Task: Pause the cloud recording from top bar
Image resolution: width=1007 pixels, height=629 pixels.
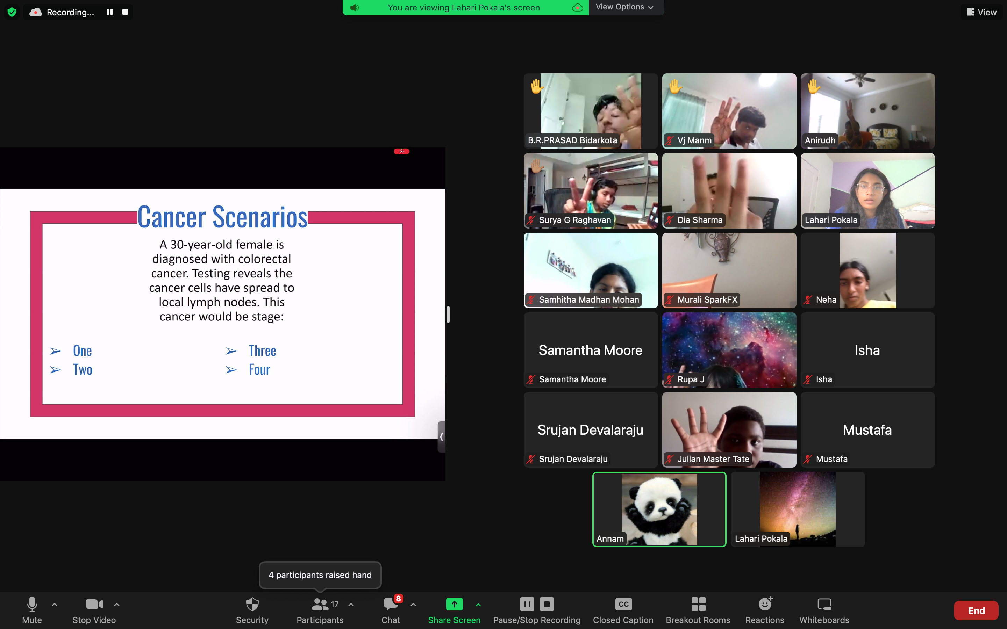Action: [x=110, y=12]
